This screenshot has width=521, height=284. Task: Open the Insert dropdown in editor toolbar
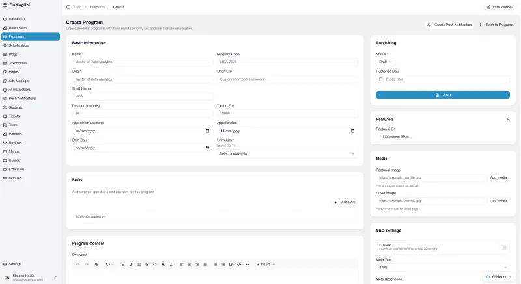click(265, 264)
